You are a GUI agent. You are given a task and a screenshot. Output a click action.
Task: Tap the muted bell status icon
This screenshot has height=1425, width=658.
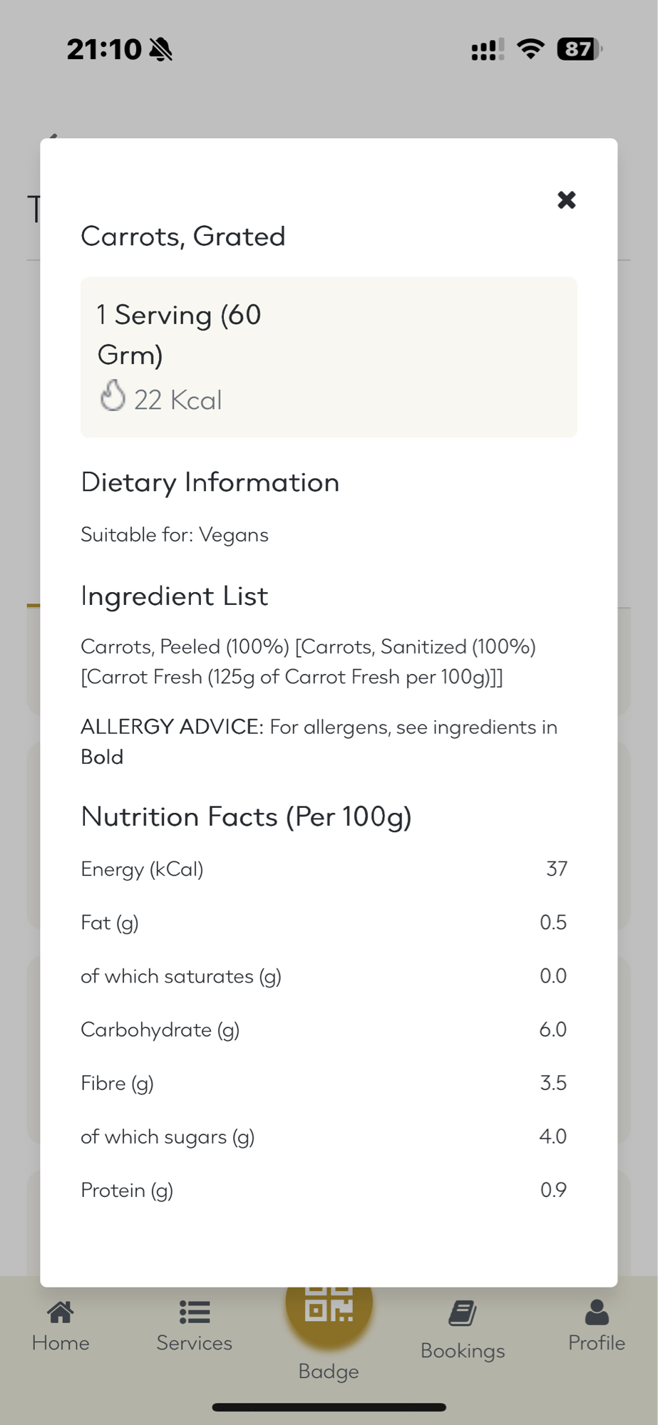point(161,49)
